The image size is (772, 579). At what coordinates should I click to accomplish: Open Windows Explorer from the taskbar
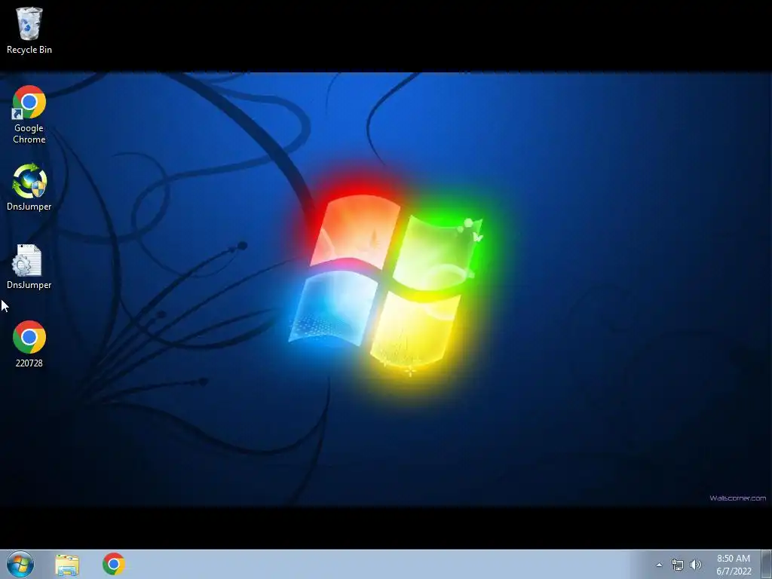pyautogui.click(x=67, y=565)
